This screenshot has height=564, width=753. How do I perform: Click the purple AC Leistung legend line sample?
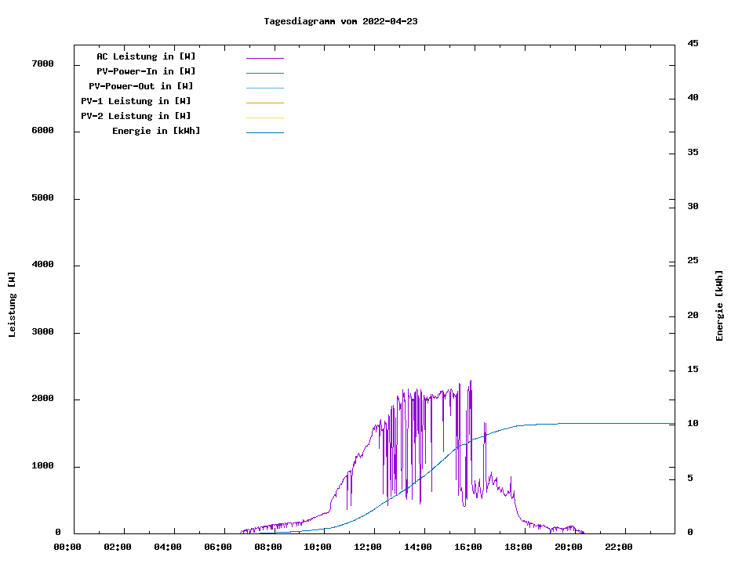[264, 58]
